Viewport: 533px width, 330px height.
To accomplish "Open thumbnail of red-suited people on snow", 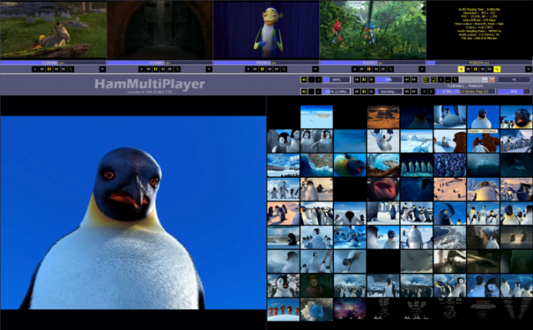I will [283, 310].
